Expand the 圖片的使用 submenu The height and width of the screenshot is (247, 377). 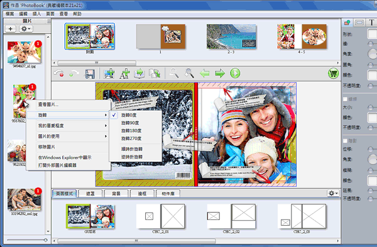(x=68, y=136)
